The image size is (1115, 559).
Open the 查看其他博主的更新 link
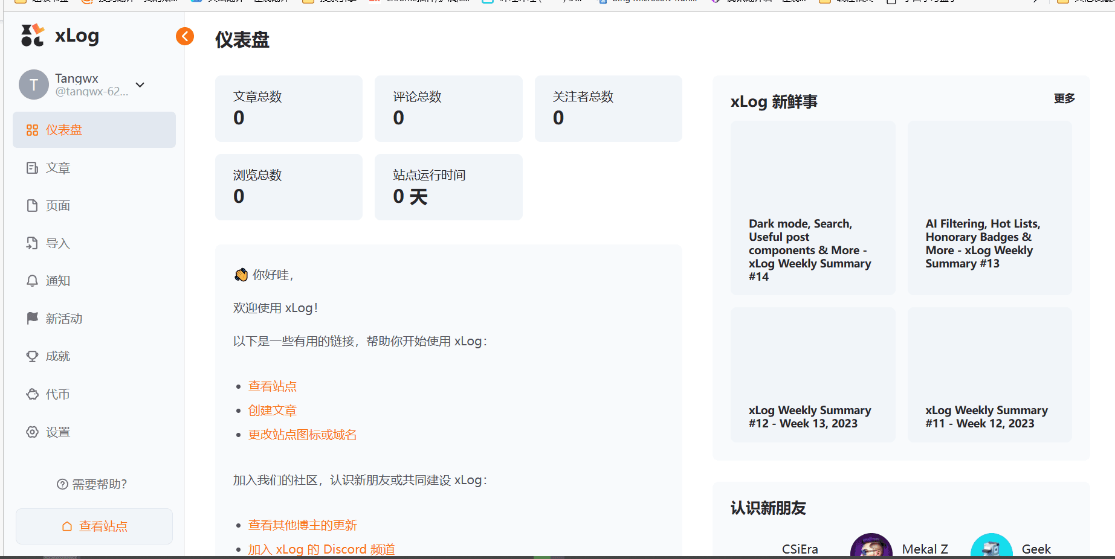click(x=303, y=525)
